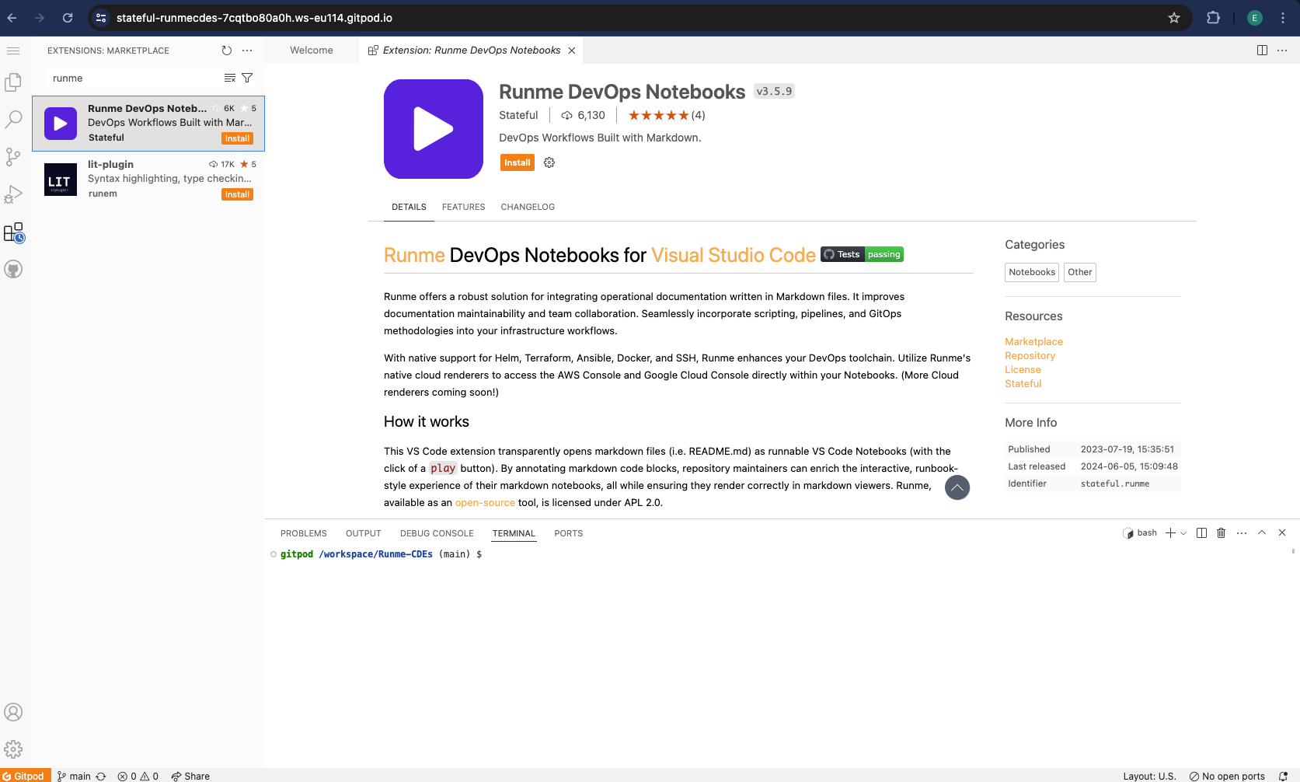
Task: Open Manage gear dropdown beside Install
Action: click(x=549, y=162)
